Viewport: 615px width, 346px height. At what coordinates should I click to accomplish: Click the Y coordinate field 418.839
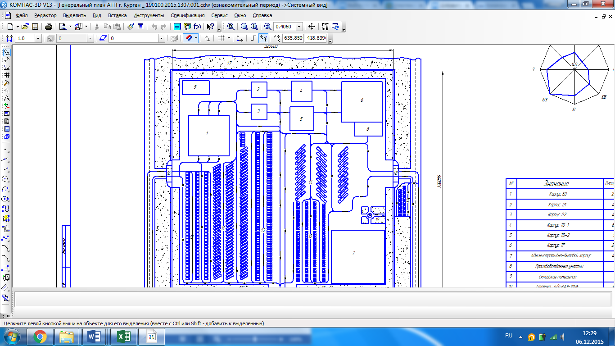click(x=316, y=38)
